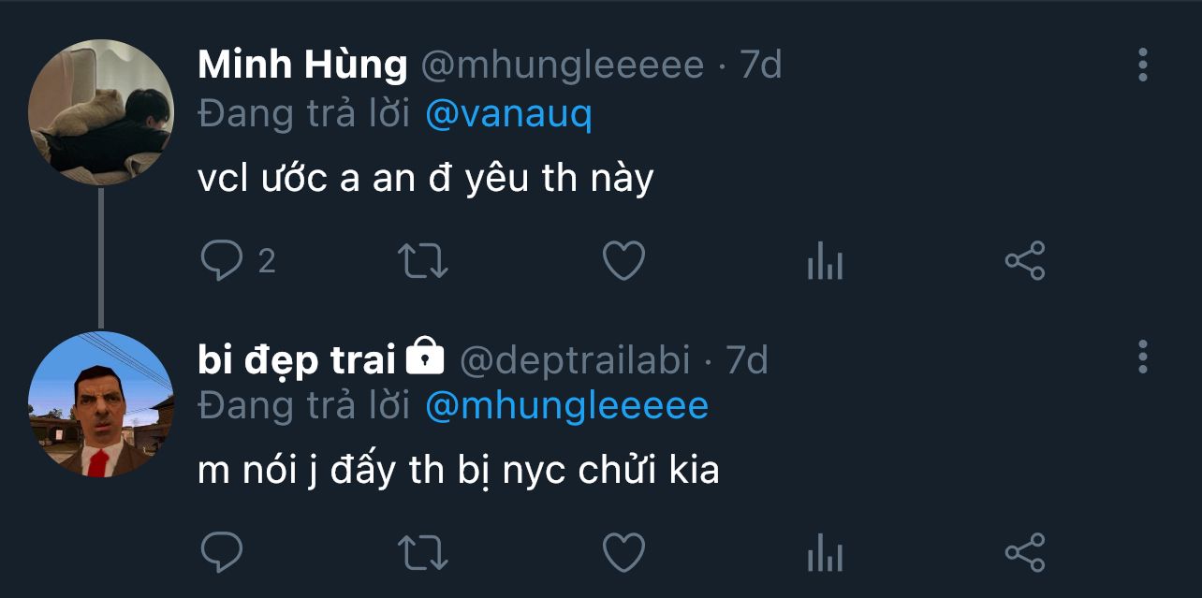Screen dimensions: 1202x598
Task: Open the blue @mhungleeeee mention link
Action: [566, 406]
